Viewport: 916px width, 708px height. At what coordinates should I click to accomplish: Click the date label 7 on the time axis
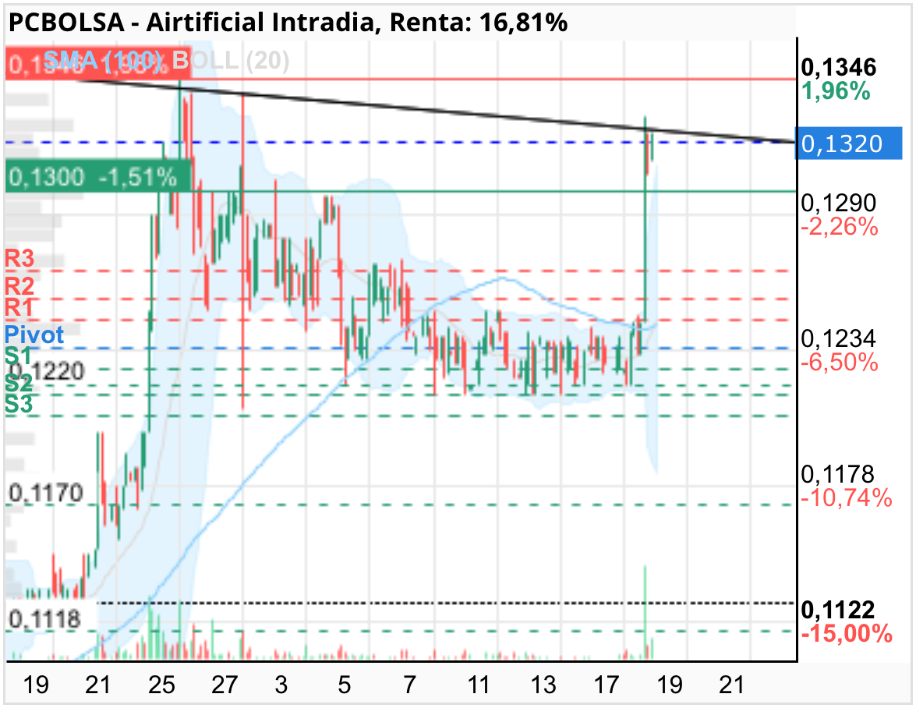(x=409, y=685)
